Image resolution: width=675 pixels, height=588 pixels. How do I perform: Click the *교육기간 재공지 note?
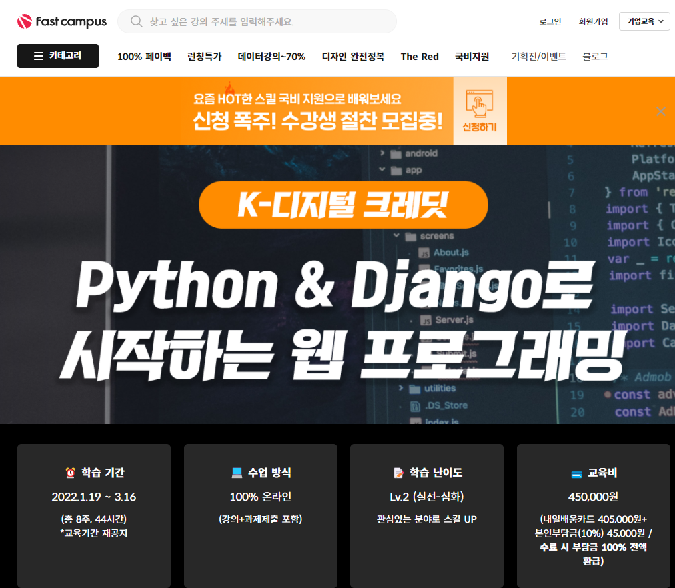[94, 533]
